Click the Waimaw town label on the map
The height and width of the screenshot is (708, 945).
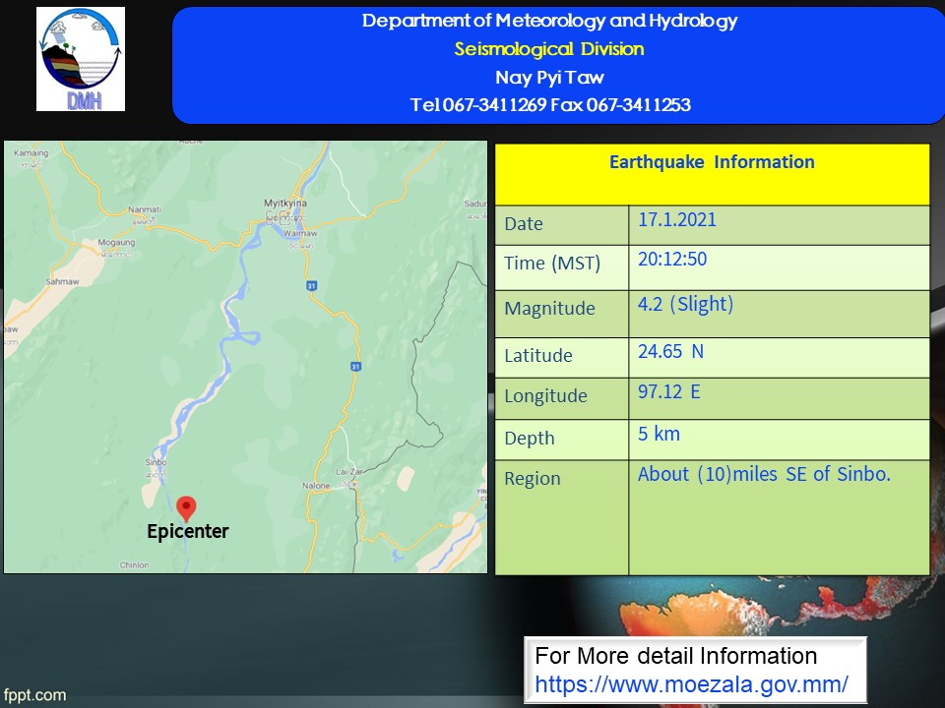click(300, 233)
